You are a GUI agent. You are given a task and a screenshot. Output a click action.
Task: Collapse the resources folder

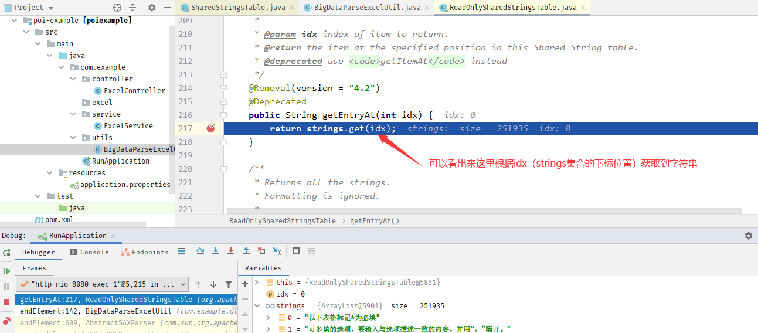point(51,172)
